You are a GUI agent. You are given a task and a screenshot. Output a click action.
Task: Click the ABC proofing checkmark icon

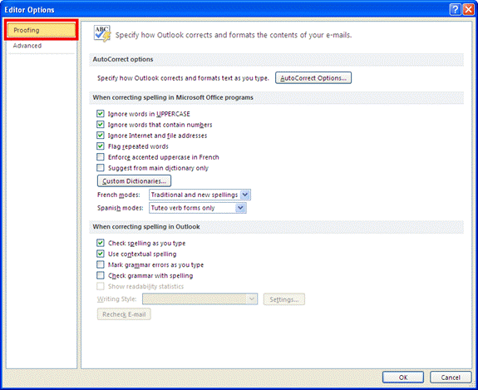(x=102, y=34)
